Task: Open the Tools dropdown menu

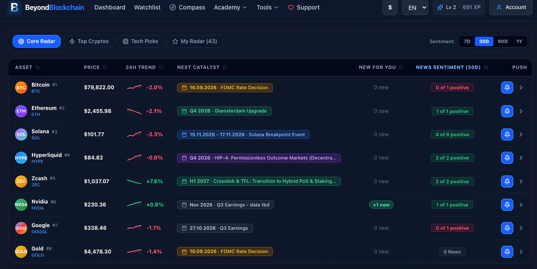Action: [268, 7]
